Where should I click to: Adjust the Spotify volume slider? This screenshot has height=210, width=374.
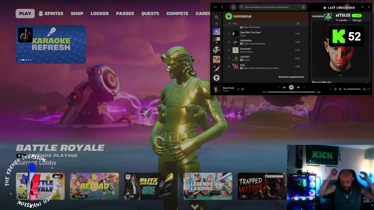coord(354,89)
